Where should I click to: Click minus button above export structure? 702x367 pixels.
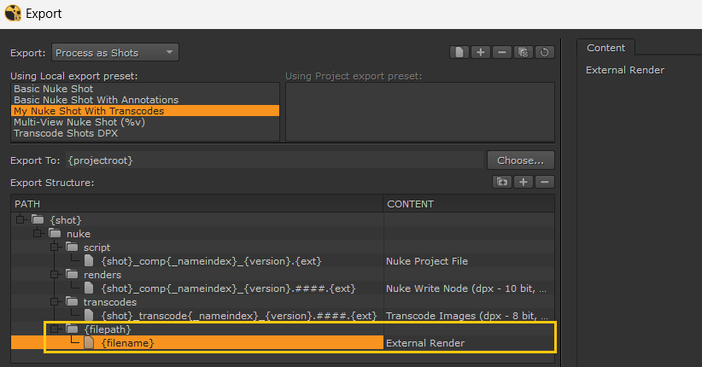click(x=544, y=182)
